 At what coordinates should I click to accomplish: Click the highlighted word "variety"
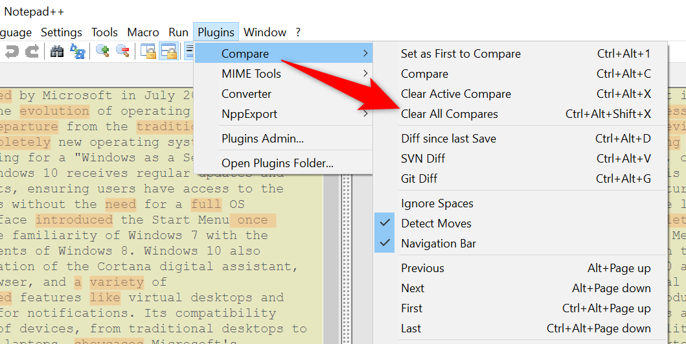[117, 282]
